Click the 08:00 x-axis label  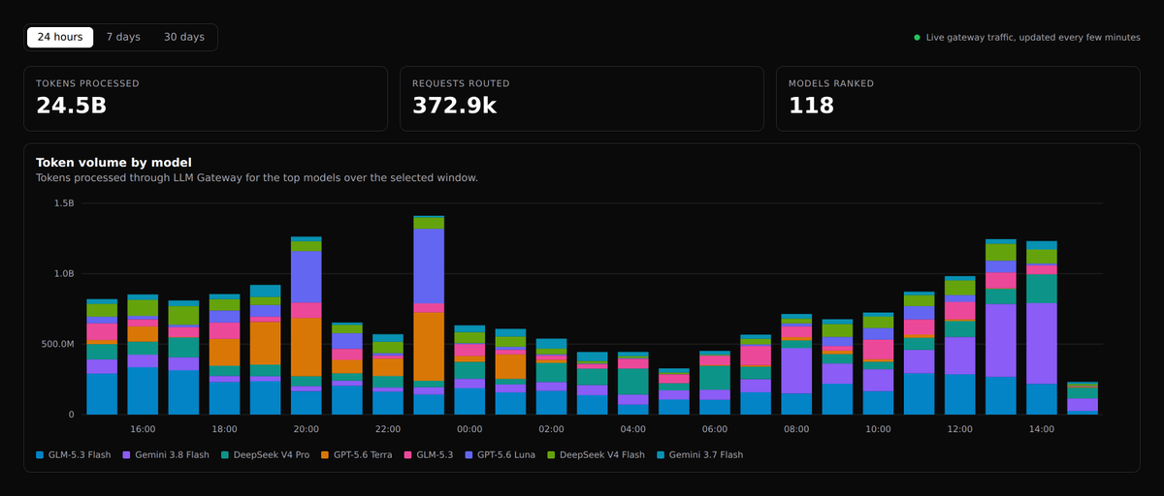[796, 429]
